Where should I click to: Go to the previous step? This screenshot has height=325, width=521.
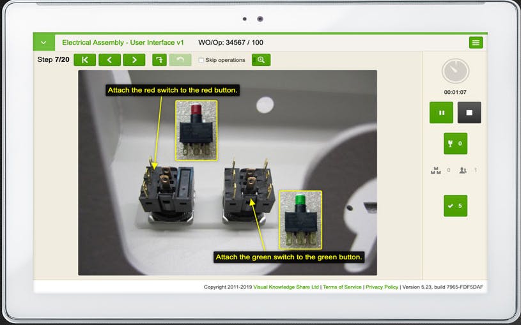click(x=109, y=60)
